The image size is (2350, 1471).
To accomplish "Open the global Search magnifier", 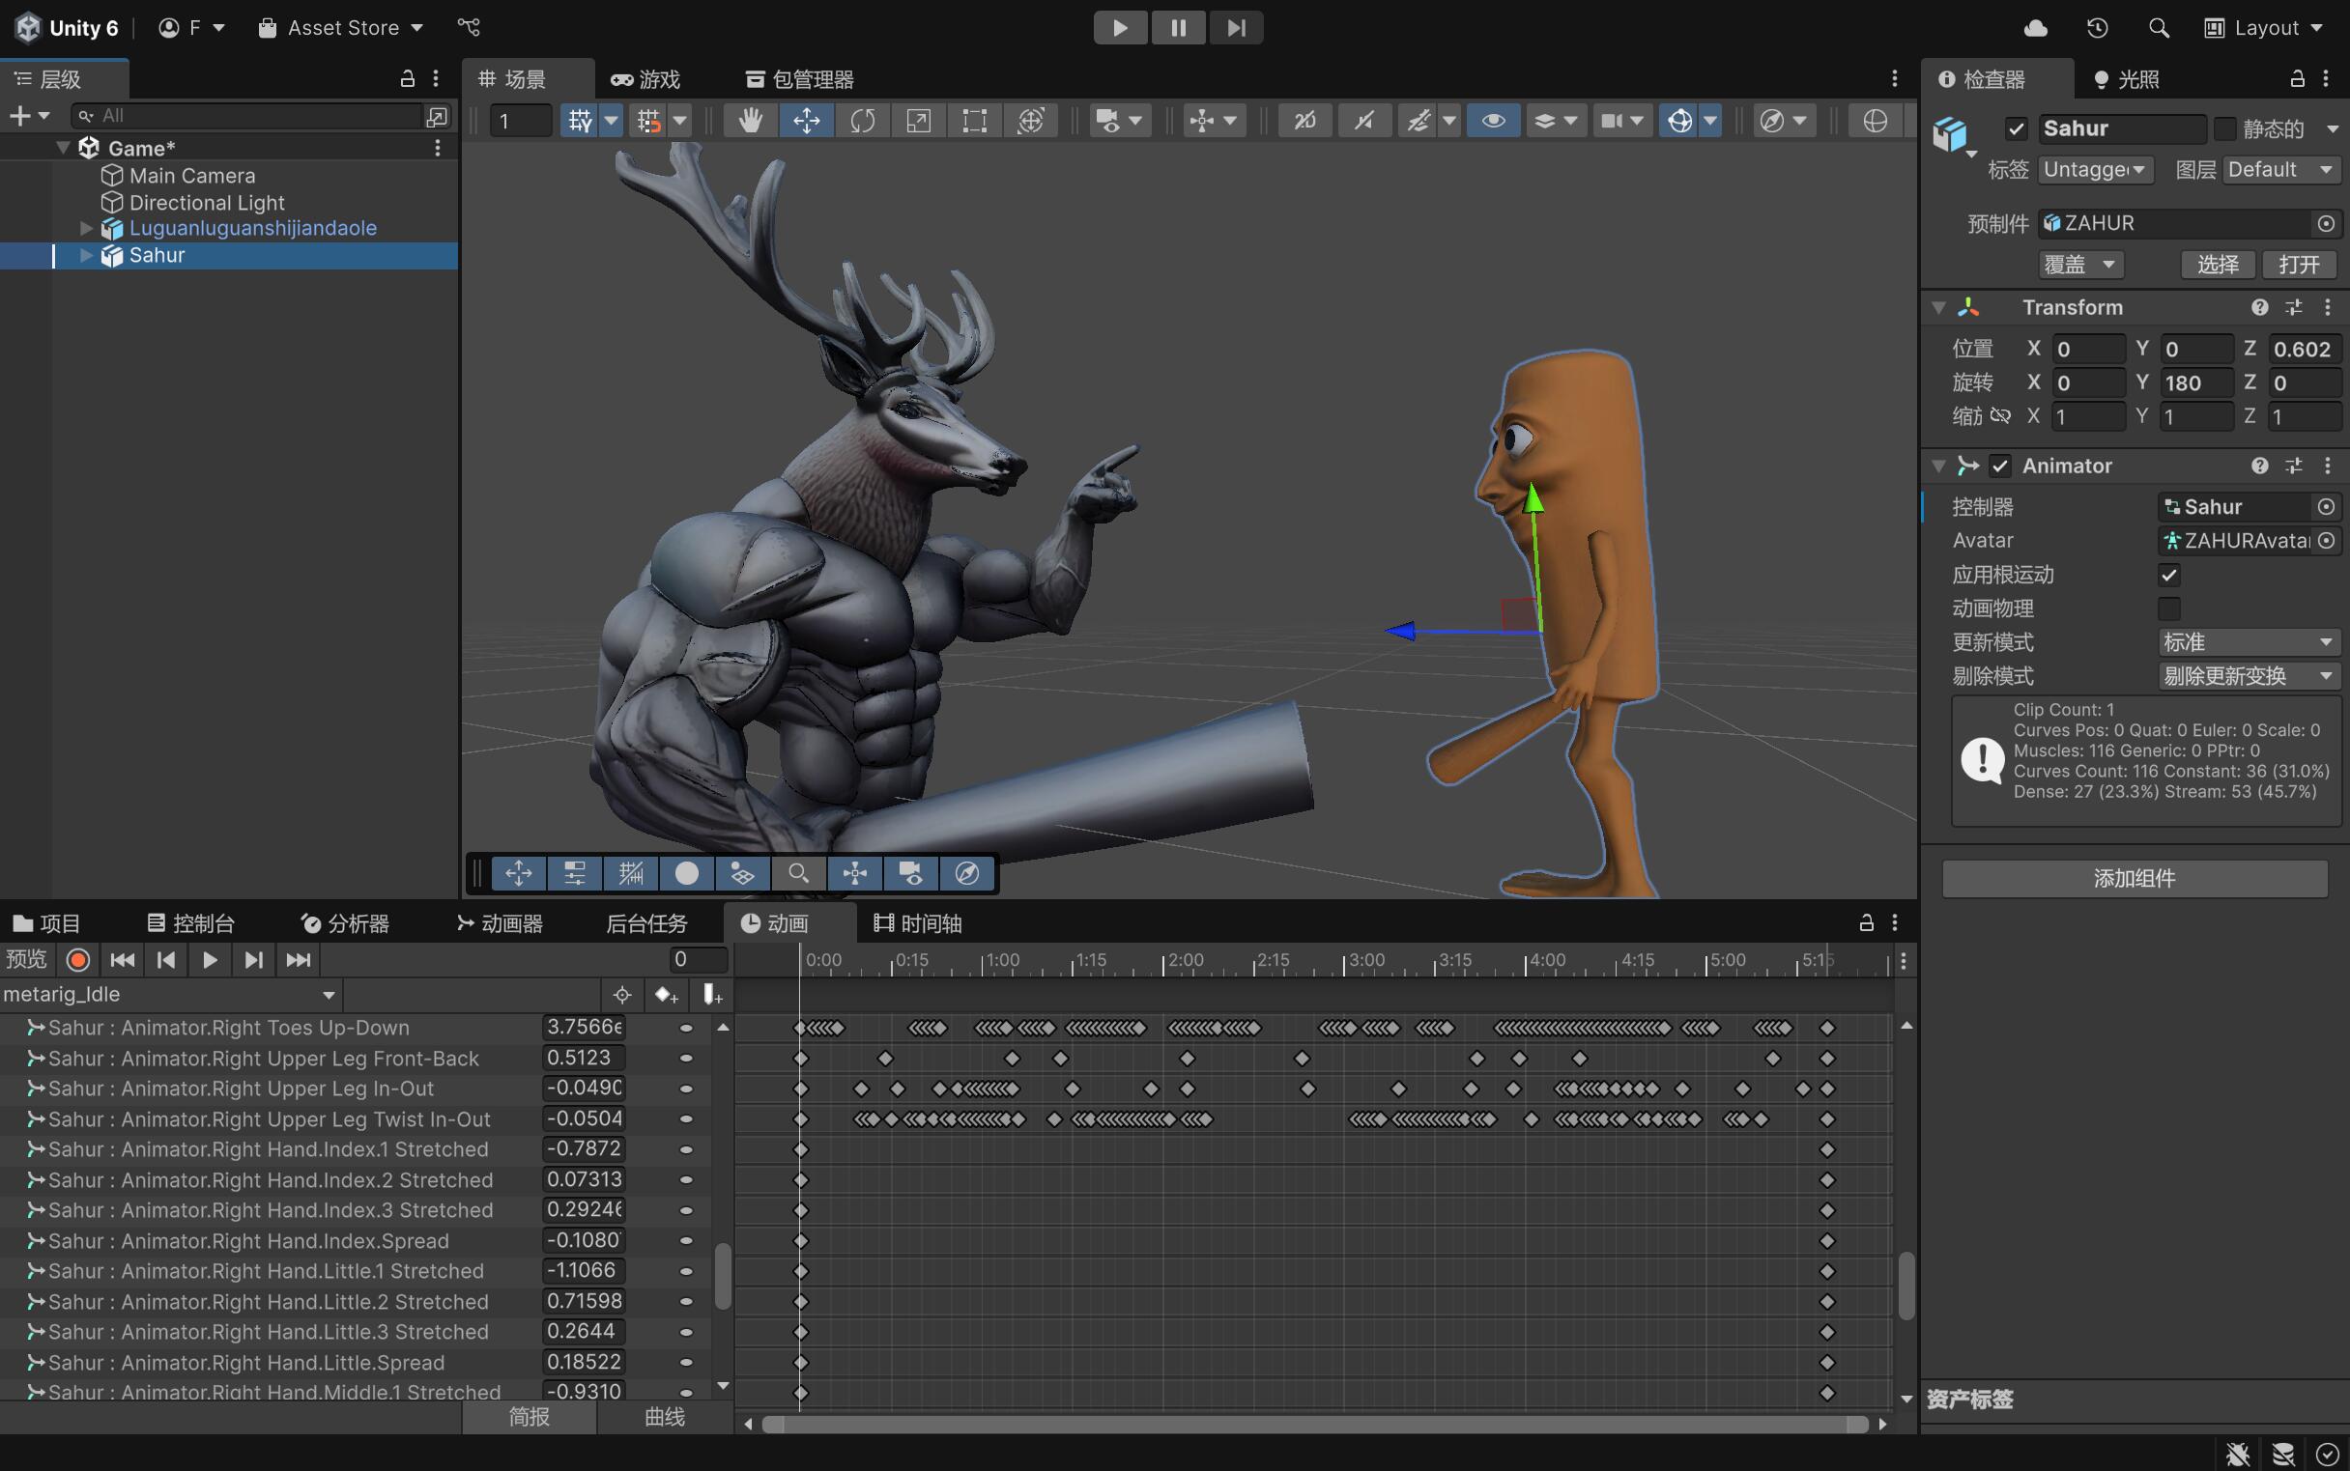I will [2159, 27].
